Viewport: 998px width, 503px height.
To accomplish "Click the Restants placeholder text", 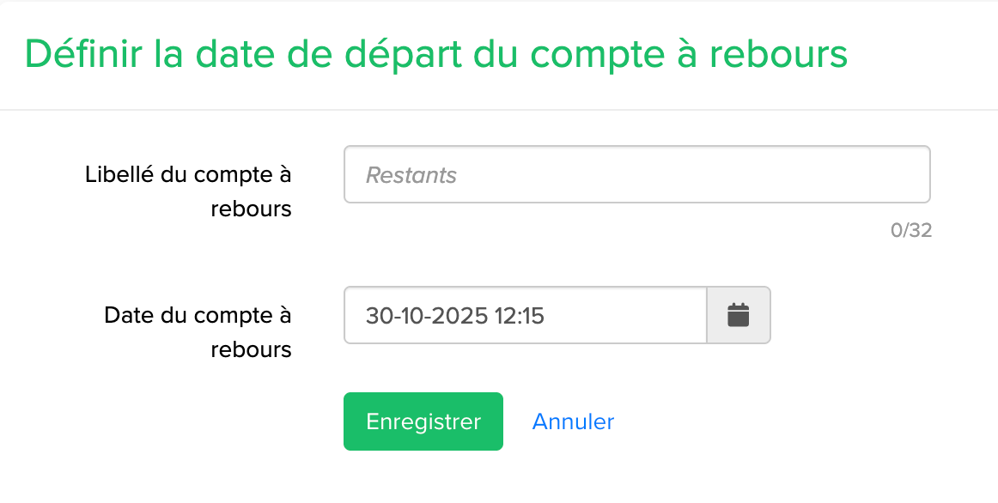I will tap(411, 175).
